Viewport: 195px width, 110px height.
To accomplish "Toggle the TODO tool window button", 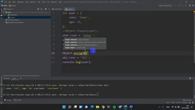I will tap(18, 100).
